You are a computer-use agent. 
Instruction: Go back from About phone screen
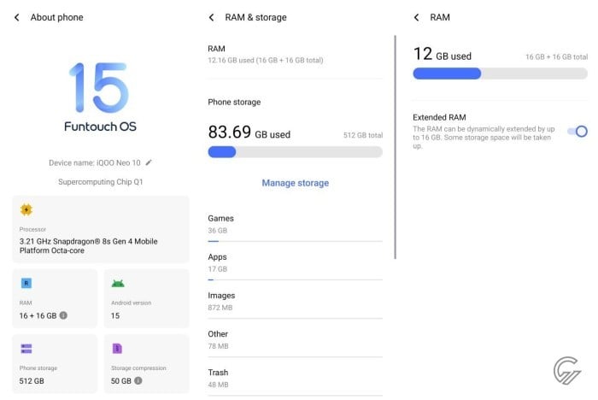coord(17,18)
